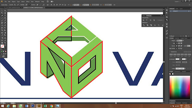
Task: Open the Arrange Documents dropdown
Action: coord(52,1)
